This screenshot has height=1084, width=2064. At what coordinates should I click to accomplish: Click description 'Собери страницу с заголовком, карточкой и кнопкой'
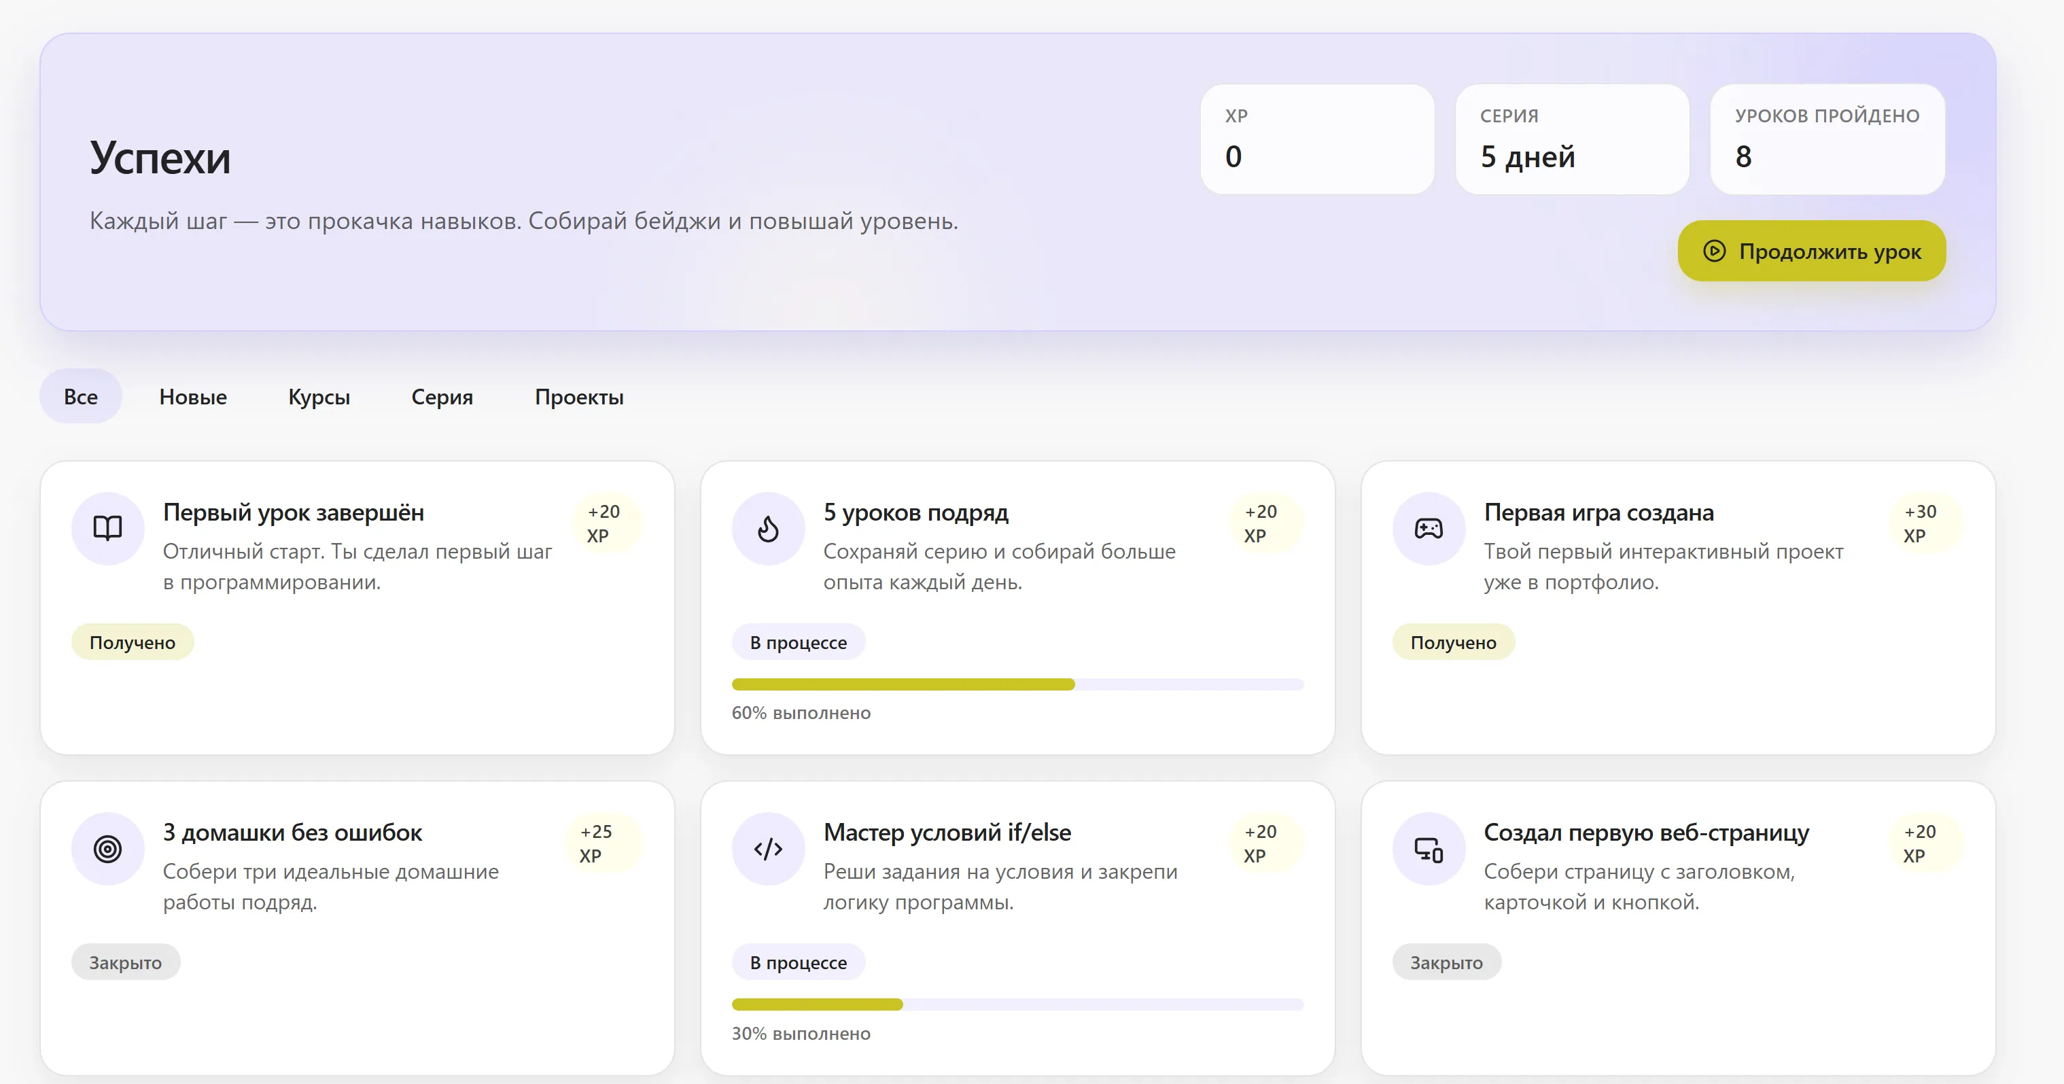coord(1639,887)
